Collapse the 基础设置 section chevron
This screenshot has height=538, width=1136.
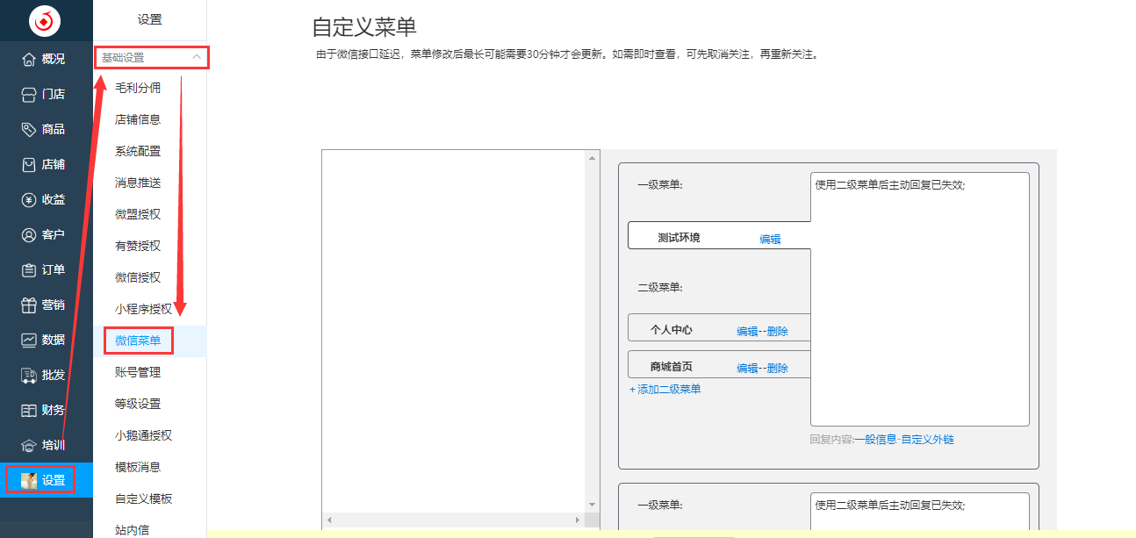coord(197,57)
